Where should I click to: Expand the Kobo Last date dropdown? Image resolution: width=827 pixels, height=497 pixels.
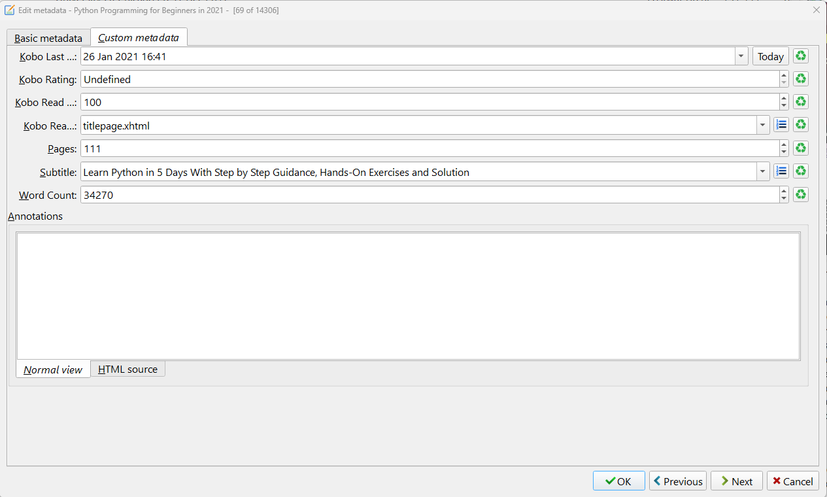pos(741,57)
